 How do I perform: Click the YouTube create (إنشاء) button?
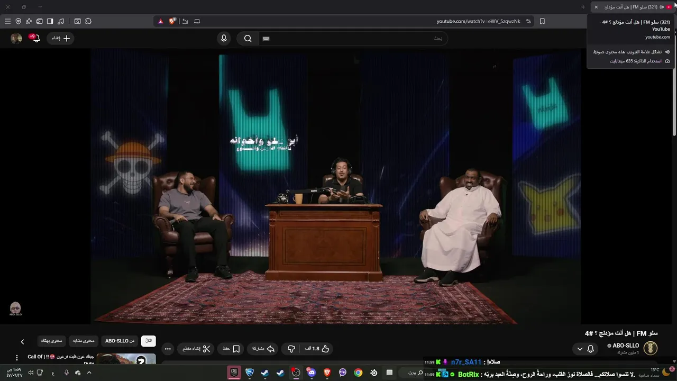tap(61, 38)
